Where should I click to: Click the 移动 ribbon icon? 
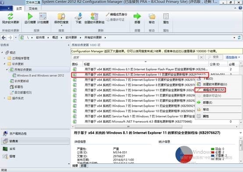point(152,16)
